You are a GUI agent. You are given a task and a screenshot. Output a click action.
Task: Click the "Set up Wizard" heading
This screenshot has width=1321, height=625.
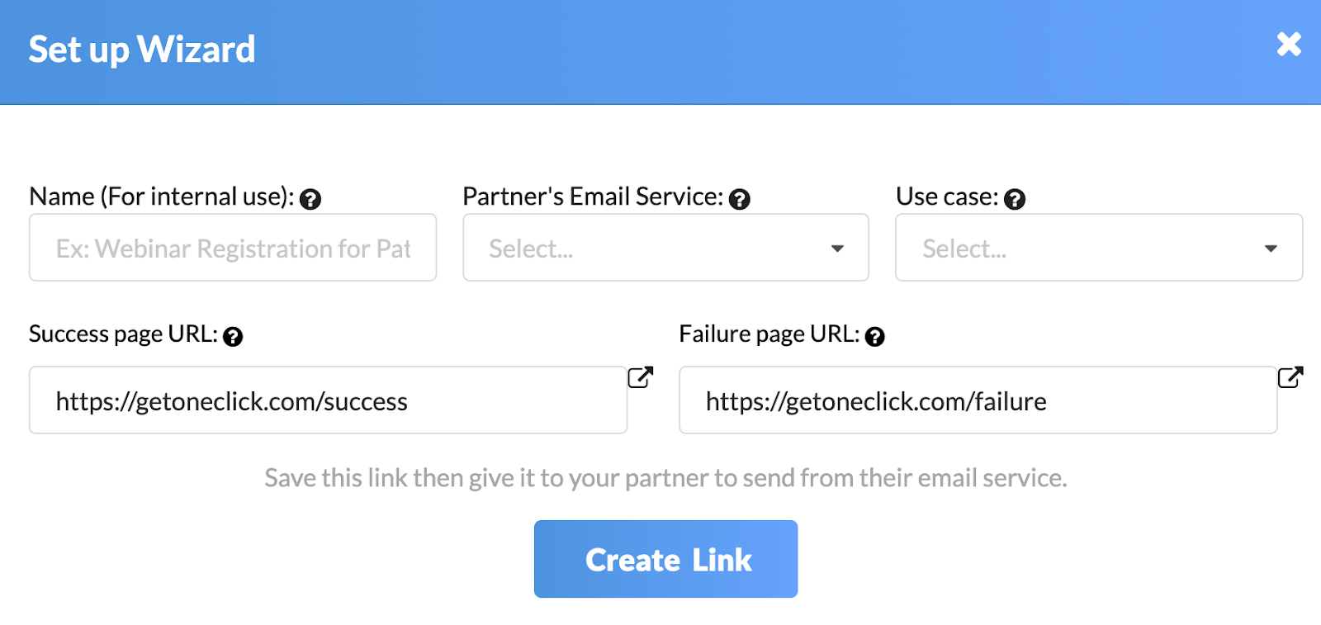pos(142,50)
